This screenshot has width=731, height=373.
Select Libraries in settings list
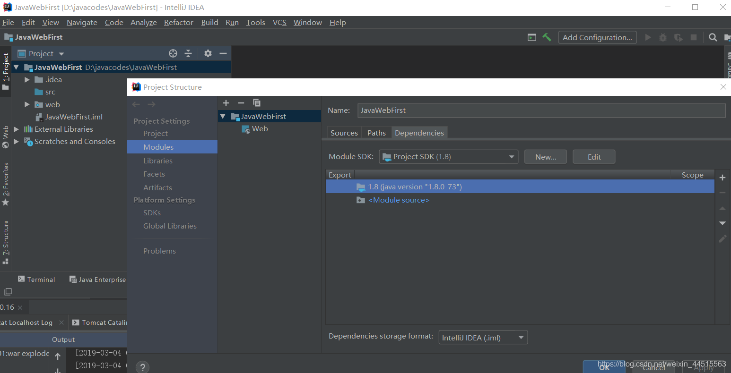(x=158, y=161)
